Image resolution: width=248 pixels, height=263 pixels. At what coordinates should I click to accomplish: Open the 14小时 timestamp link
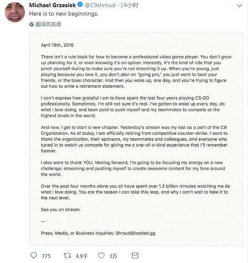129,5
